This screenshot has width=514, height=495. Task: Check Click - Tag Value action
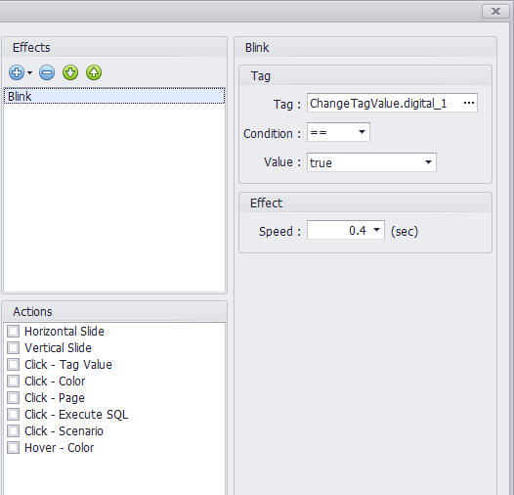point(13,364)
